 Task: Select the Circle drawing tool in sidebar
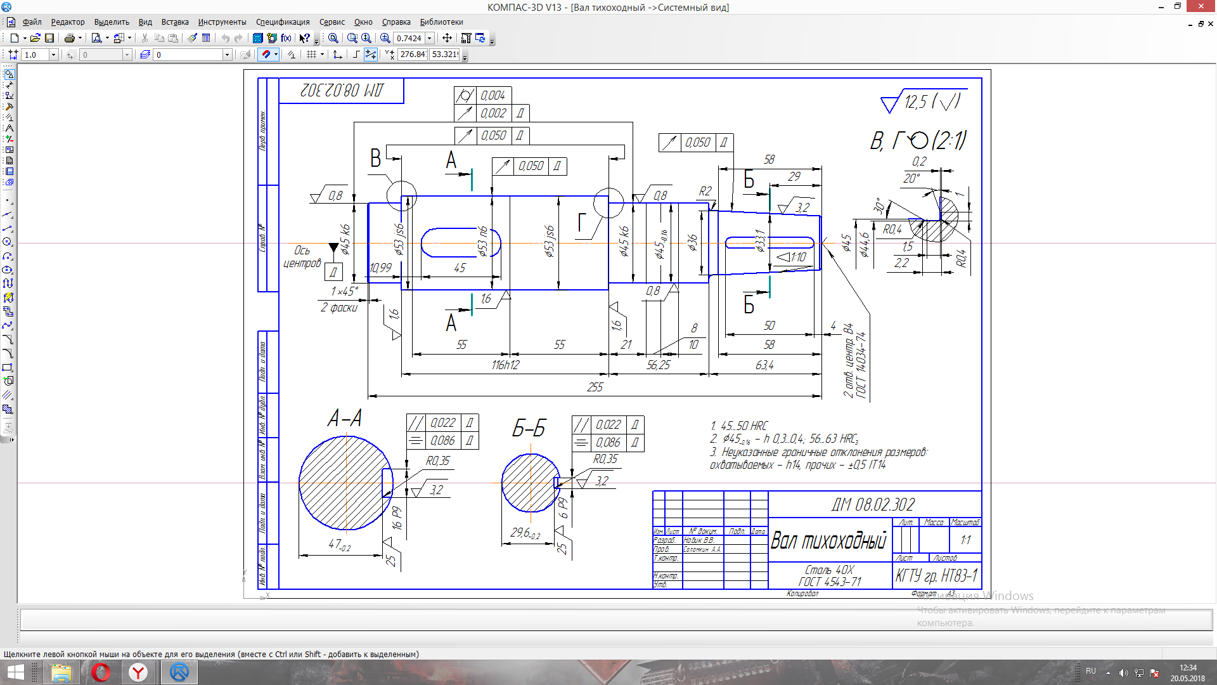tap(8, 242)
